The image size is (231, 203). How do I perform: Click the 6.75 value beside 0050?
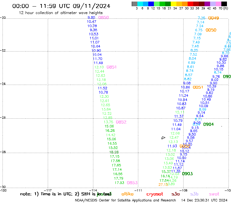(x=199, y=30)
